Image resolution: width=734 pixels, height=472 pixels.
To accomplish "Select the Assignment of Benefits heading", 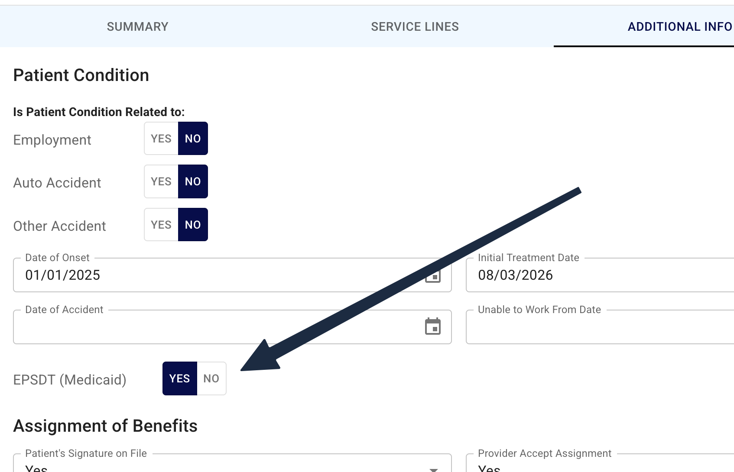I will (x=105, y=426).
